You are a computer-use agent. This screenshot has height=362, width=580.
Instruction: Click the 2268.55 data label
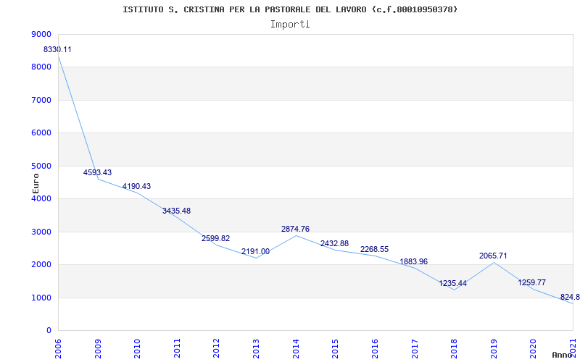375,249
